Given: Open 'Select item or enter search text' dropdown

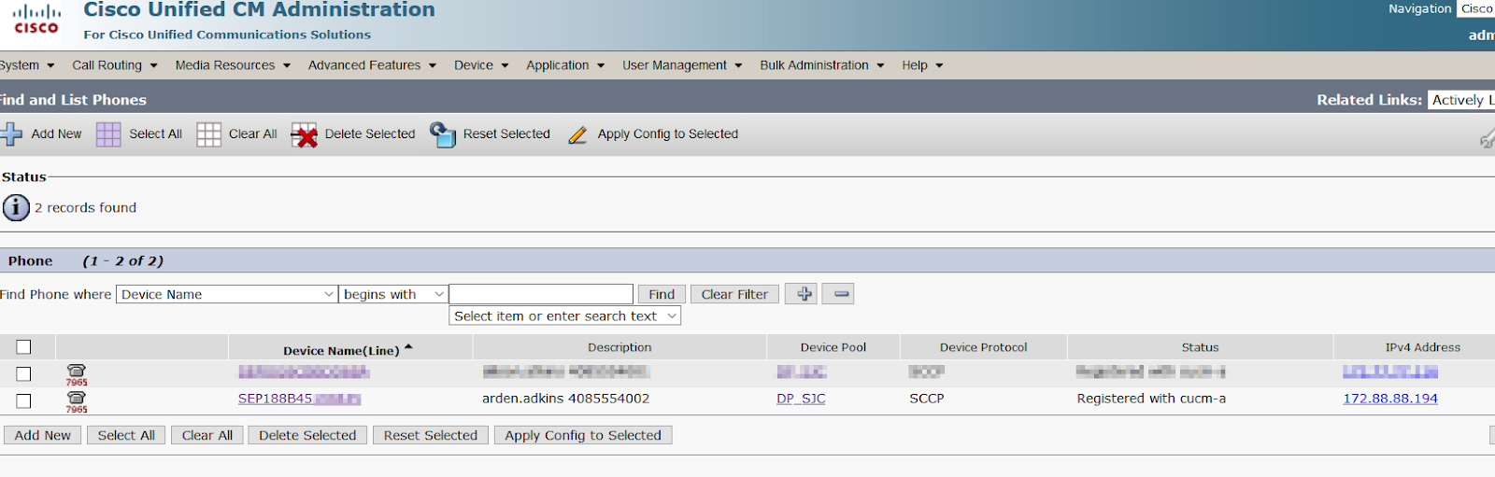Looking at the screenshot, I should 565,316.
